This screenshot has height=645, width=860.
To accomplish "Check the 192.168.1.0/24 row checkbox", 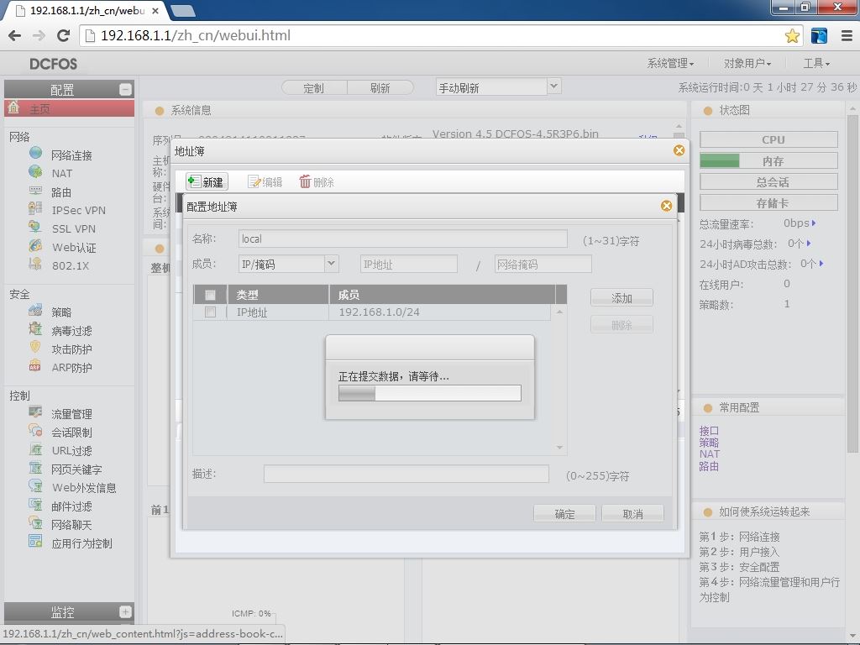I will point(210,312).
